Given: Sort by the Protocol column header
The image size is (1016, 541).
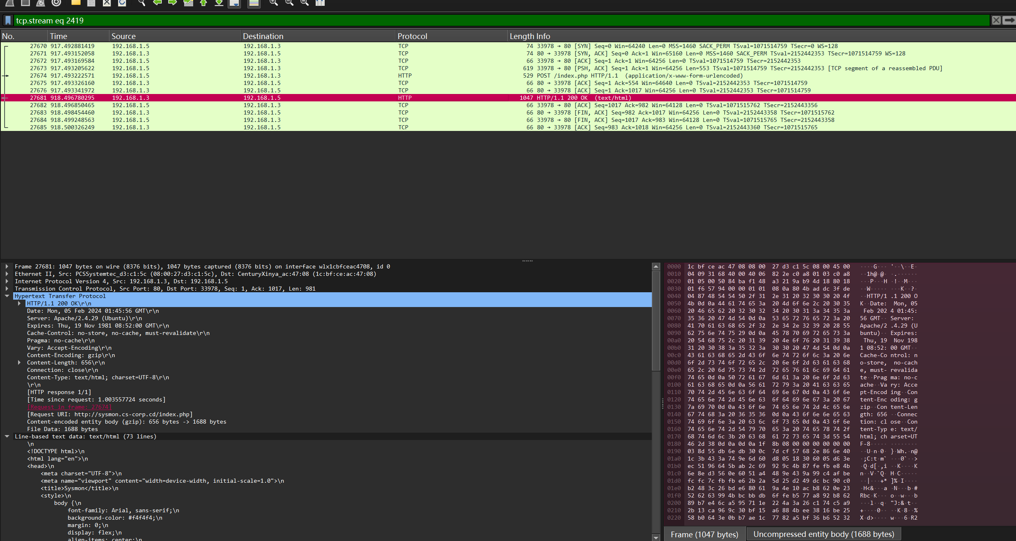Looking at the screenshot, I should pyautogui.click(x=451, y=36).
